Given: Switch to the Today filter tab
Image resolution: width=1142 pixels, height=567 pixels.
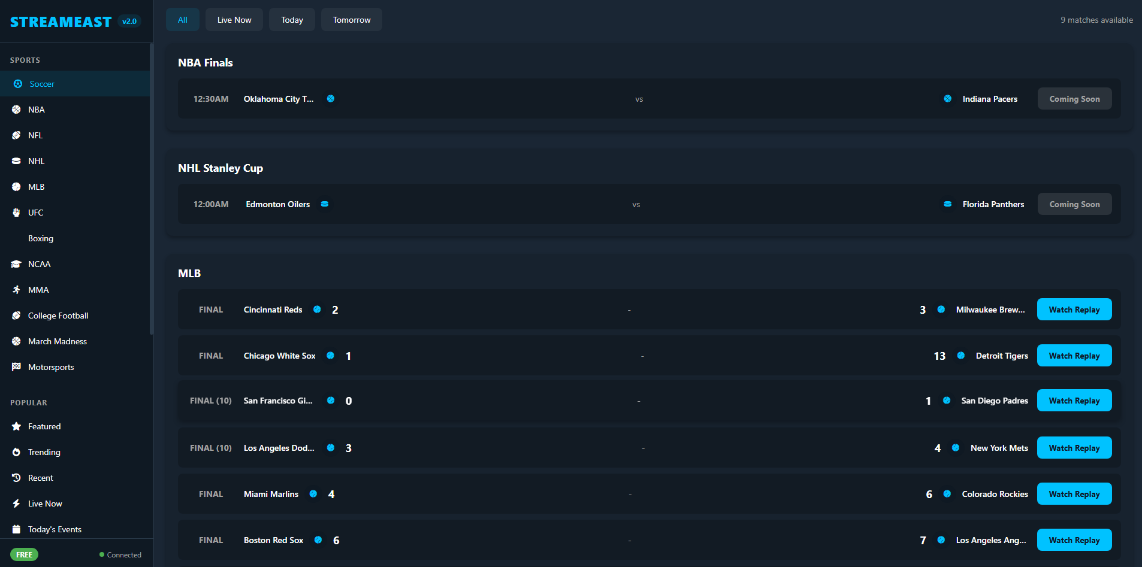Looking at the screenshot, I should [x=292, y=20].
